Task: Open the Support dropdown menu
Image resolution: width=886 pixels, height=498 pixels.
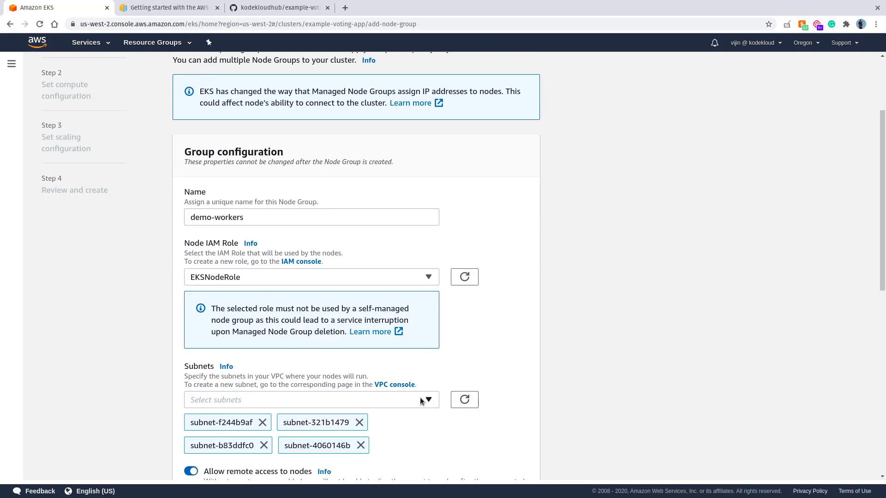Action: point(844,42)
